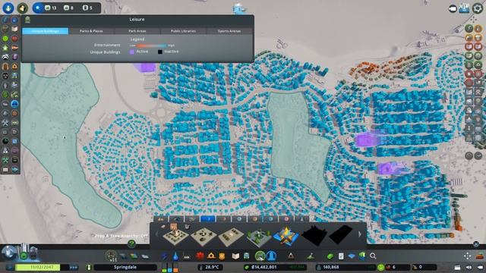Screen dimensions: 486x273
Task: Open game settings gear icon
Action: click(x=478, y=8)
